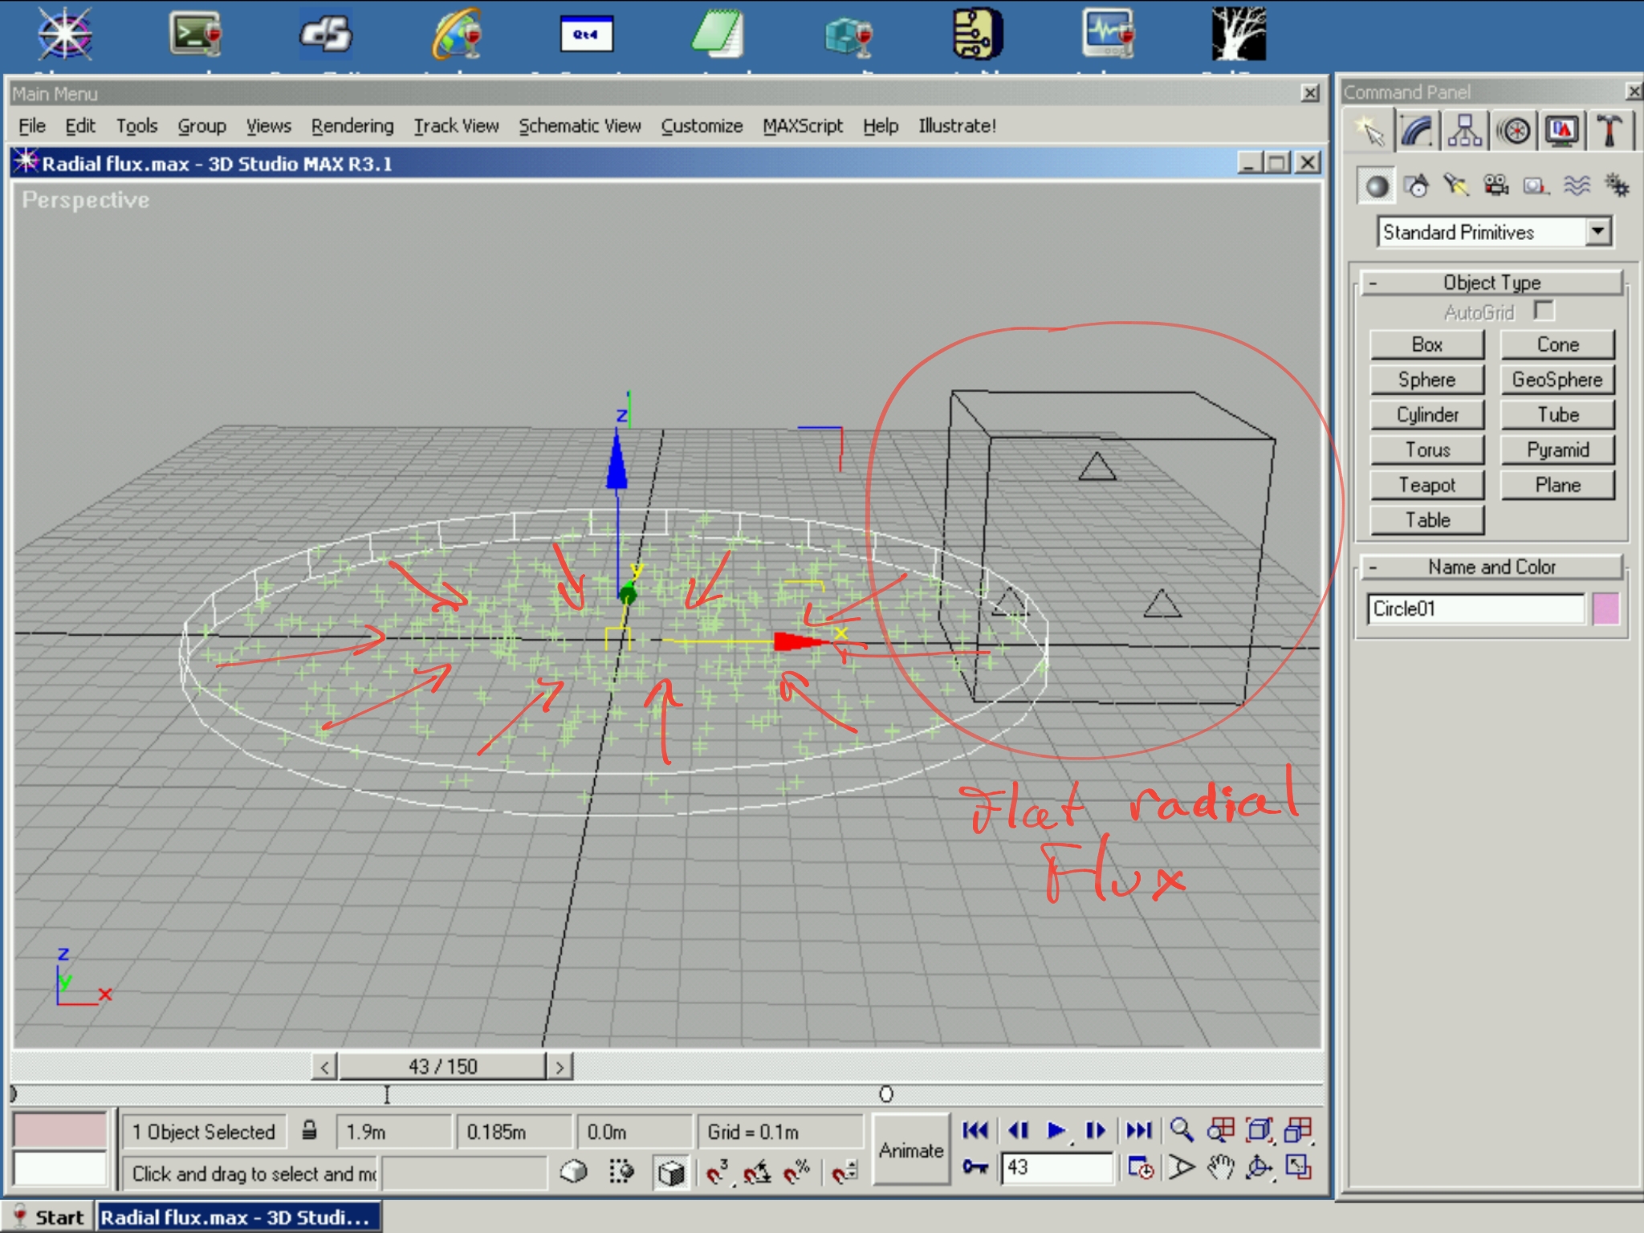Open the MAXScript menu
Screen dimensions: 1644x1233
(802, 126)
